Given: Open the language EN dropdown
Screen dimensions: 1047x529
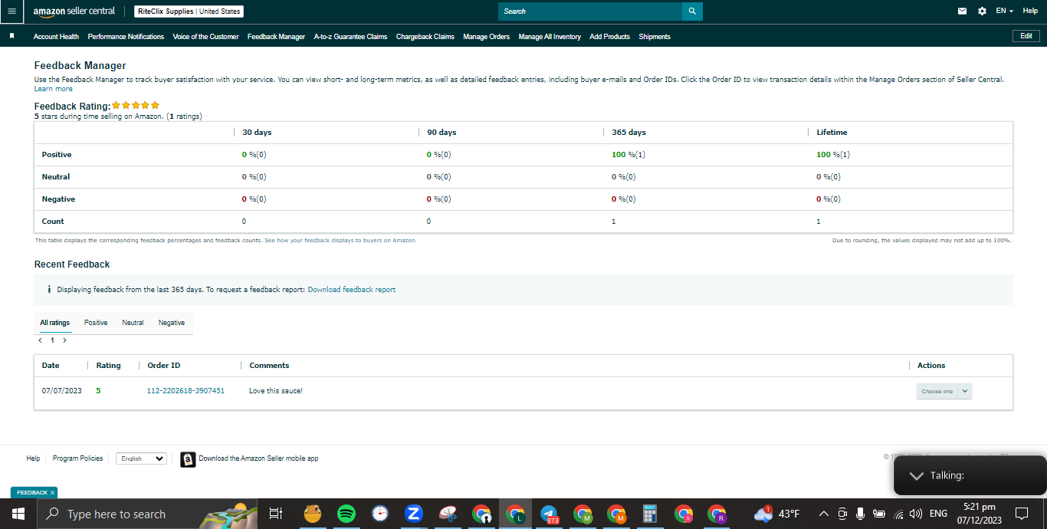Looking at the screenshot, I should pos(1004,11).
